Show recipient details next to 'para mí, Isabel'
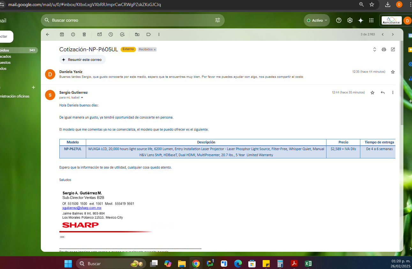The image size is (412, 269). 82,98
